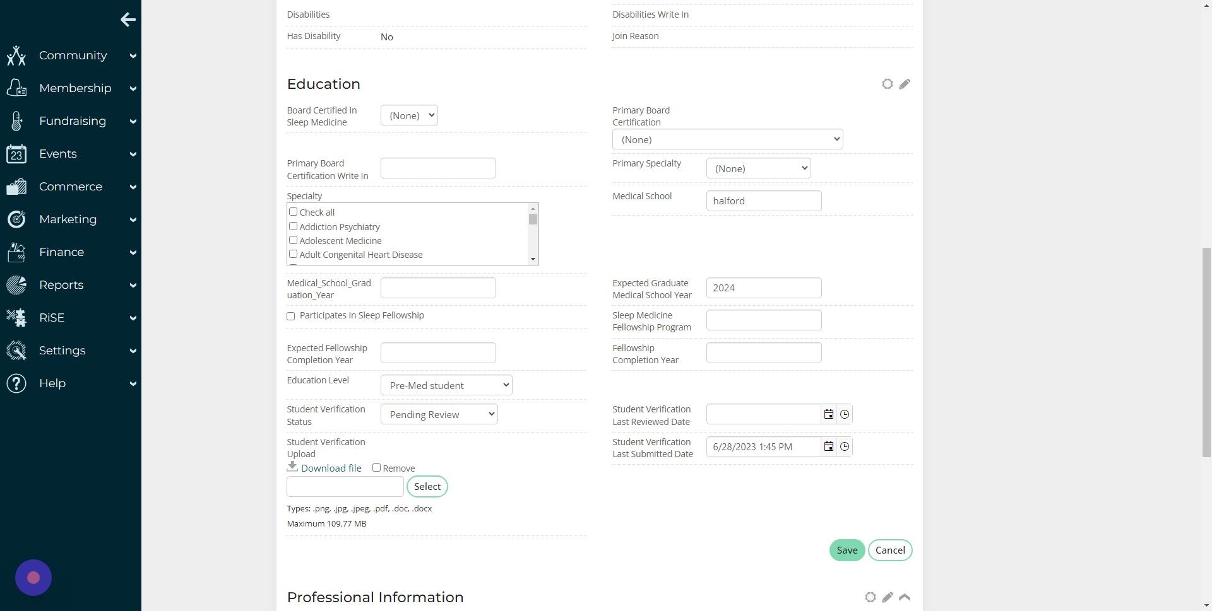The image size is (1212, 611).
Task: Open calendar for Last Submitted Date
Action: point(829,446)
